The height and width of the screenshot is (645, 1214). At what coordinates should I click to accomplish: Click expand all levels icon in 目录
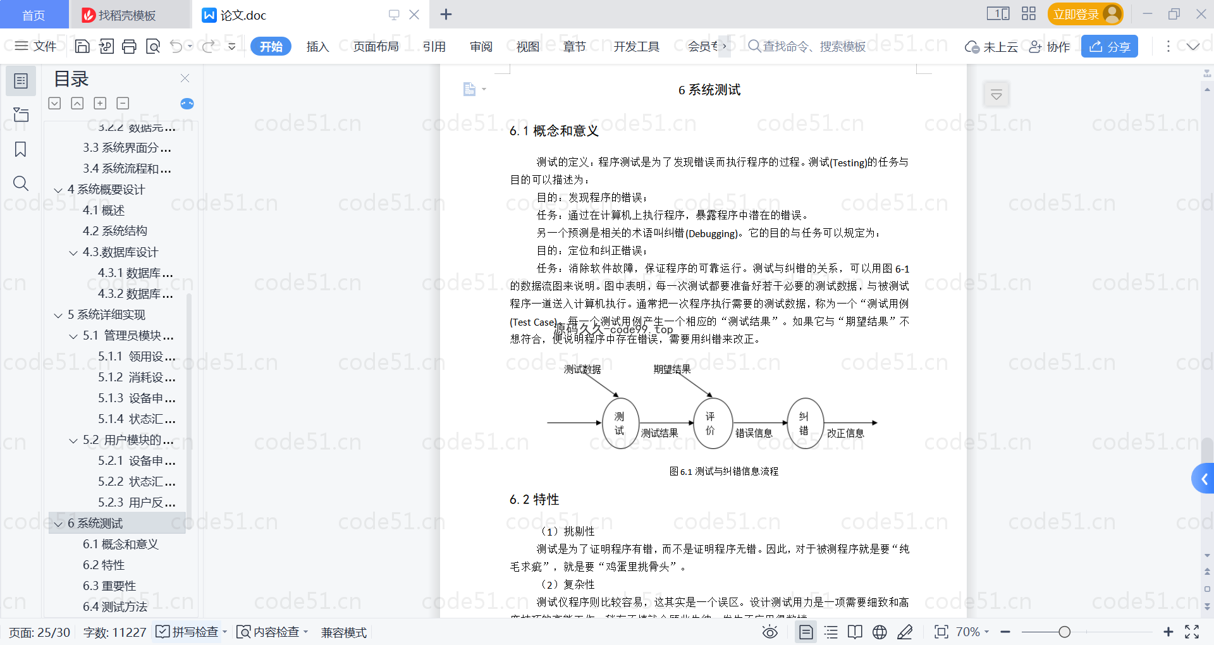point(54,103)
